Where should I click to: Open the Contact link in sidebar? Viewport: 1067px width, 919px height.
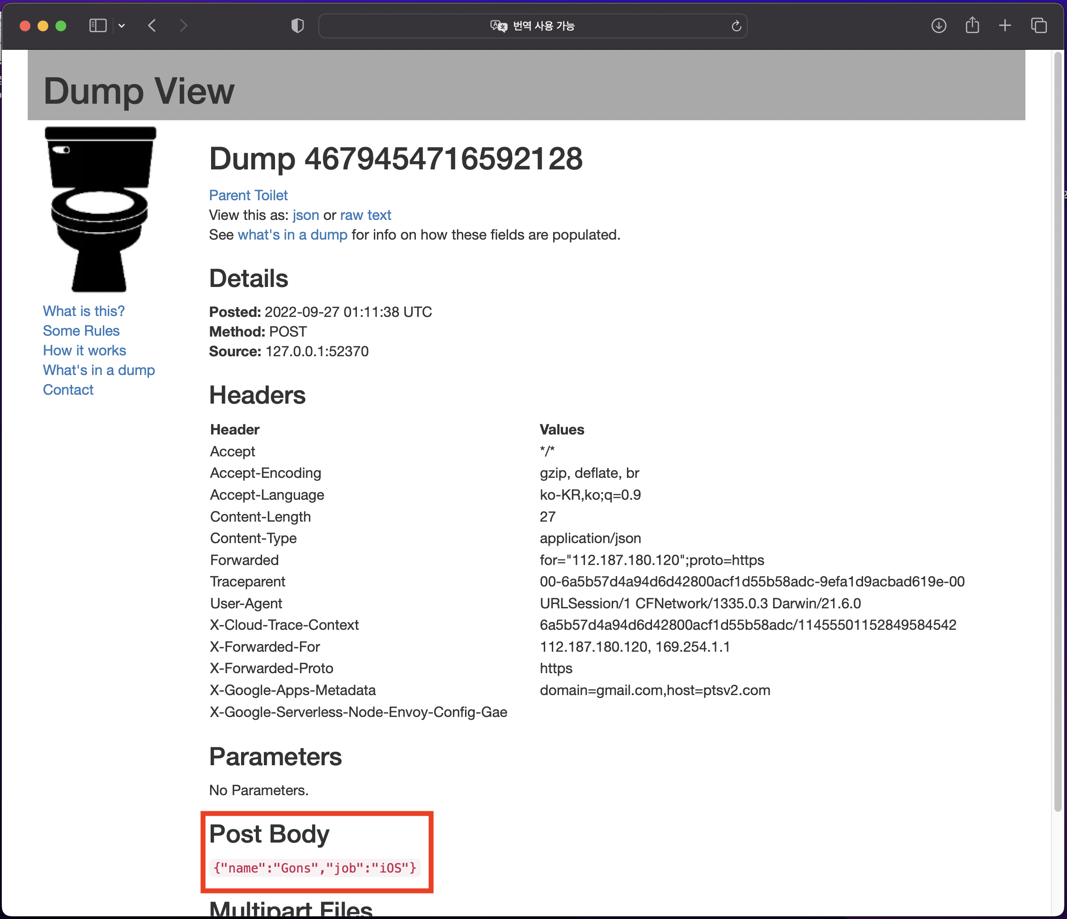pyautogui.click(x=68, y=390)
